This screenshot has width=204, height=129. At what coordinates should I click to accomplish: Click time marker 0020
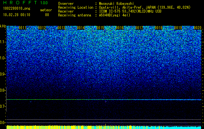click(x=198, y=28)
